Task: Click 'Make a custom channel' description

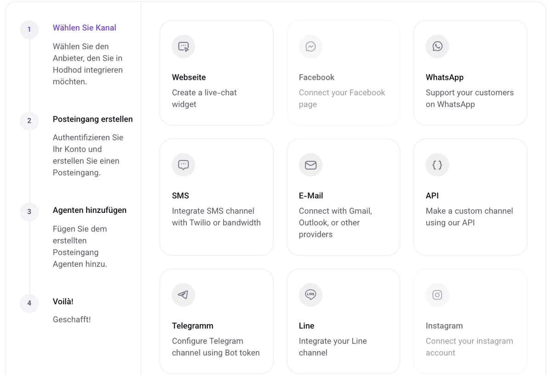Action: [x=469, y=217]
